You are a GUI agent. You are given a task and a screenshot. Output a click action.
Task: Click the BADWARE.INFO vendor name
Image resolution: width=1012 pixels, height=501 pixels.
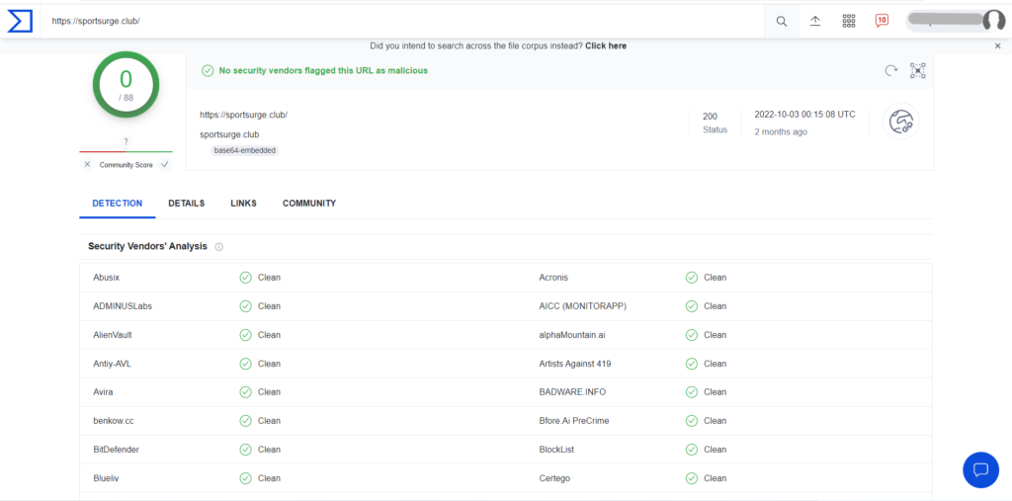[572, 392]
